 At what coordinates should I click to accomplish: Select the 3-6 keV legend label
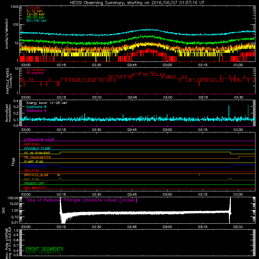click(x=34, y=8)
